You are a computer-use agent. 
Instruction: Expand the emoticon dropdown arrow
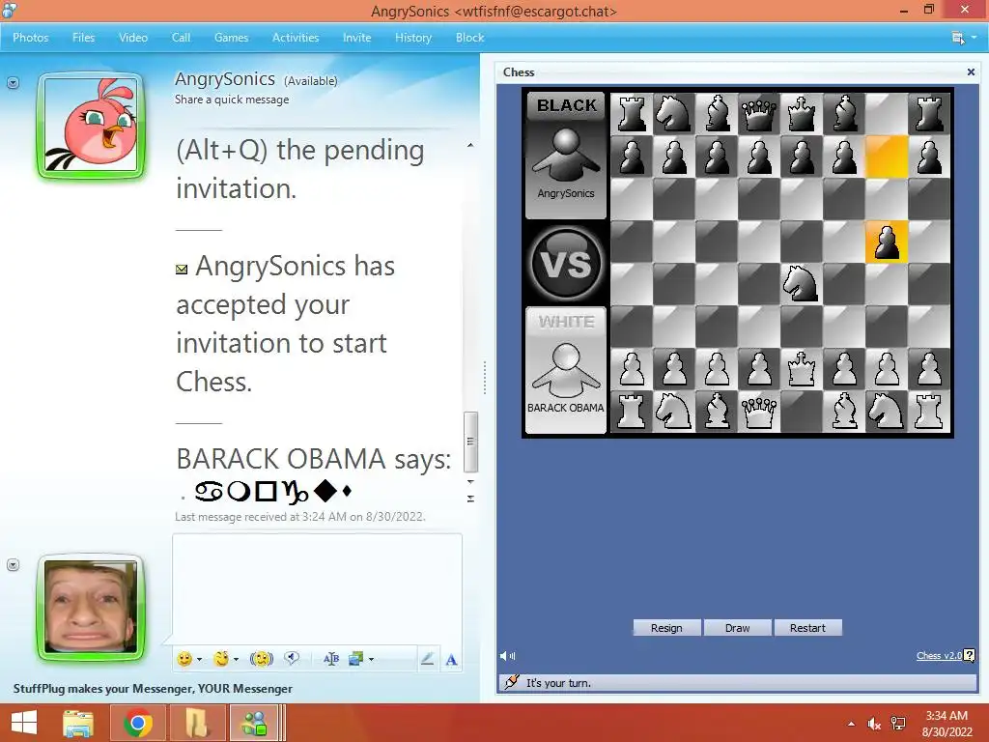199,660
